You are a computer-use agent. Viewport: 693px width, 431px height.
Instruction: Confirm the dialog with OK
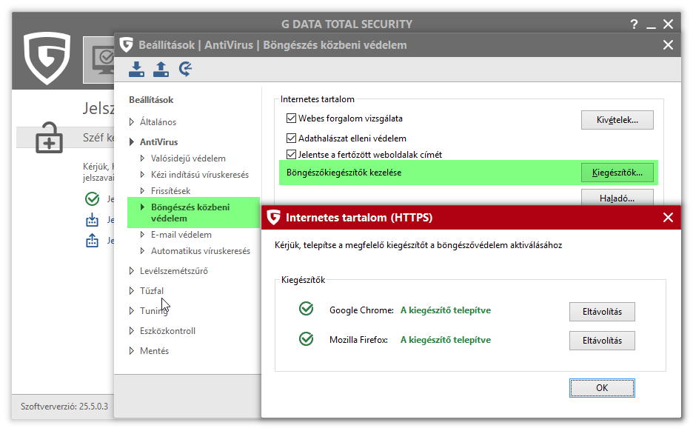pyautogui.click(x=602, y=387)
